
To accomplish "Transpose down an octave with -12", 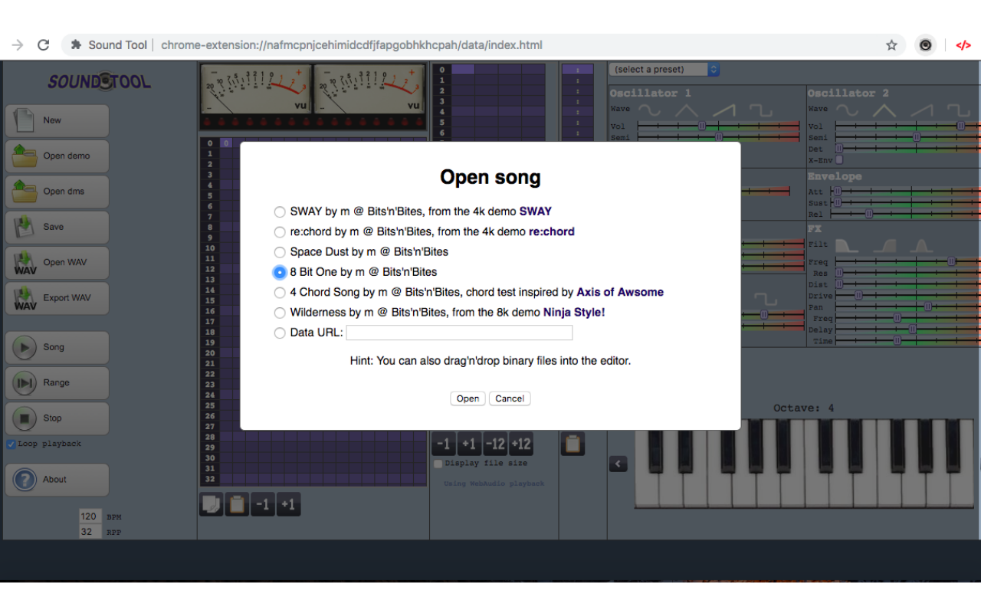I will pos(495,444).
